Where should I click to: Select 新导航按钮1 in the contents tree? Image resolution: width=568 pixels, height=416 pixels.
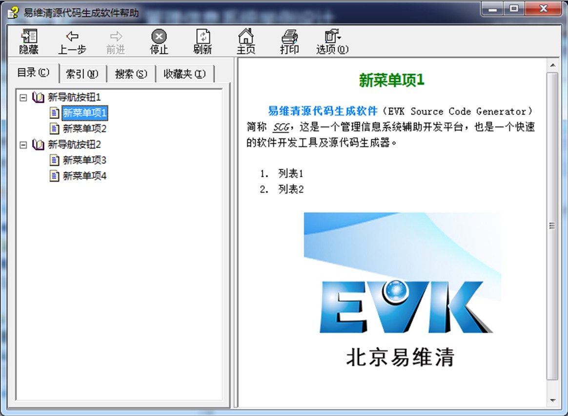[74, 97]
